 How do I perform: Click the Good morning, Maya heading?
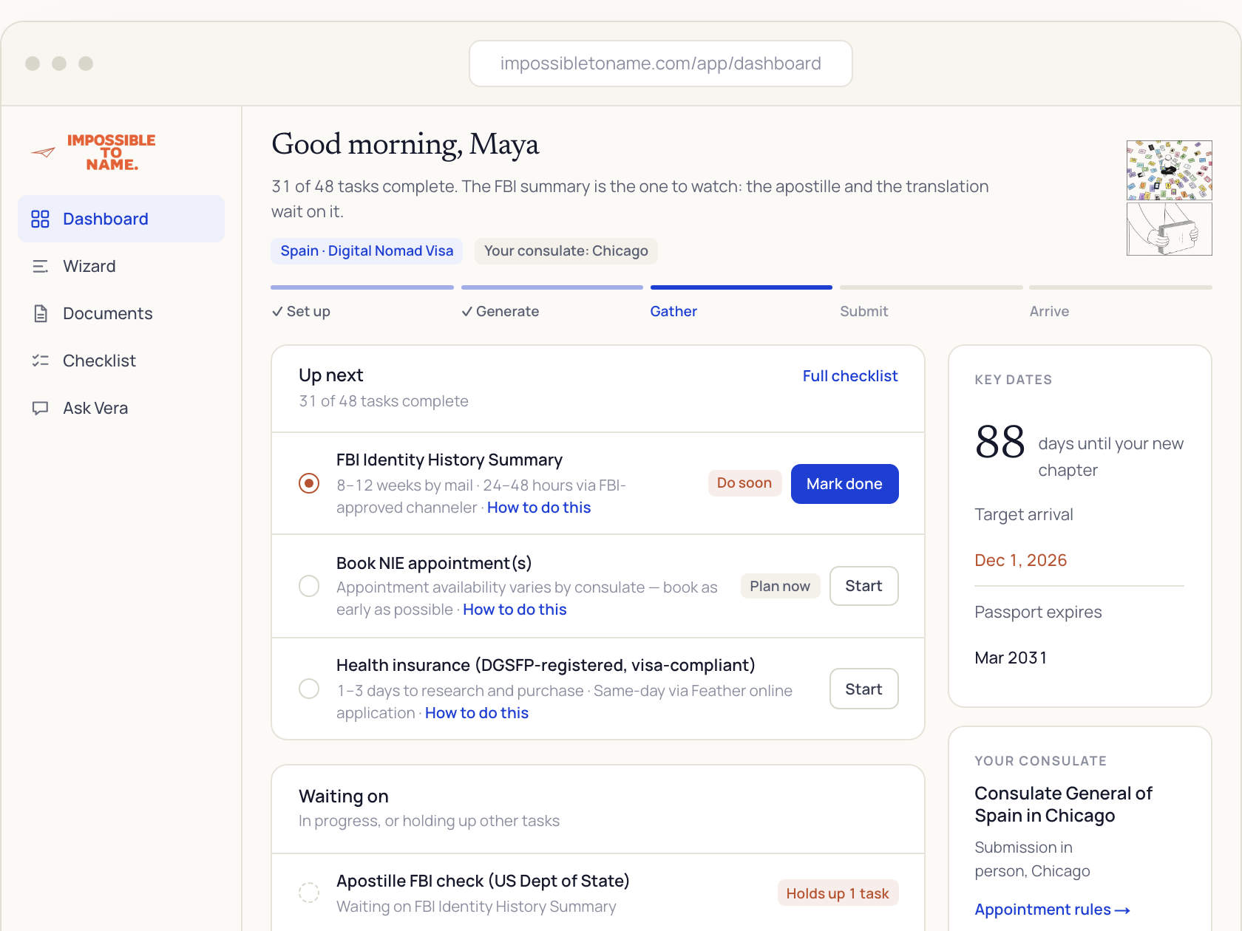coord(405,144)
